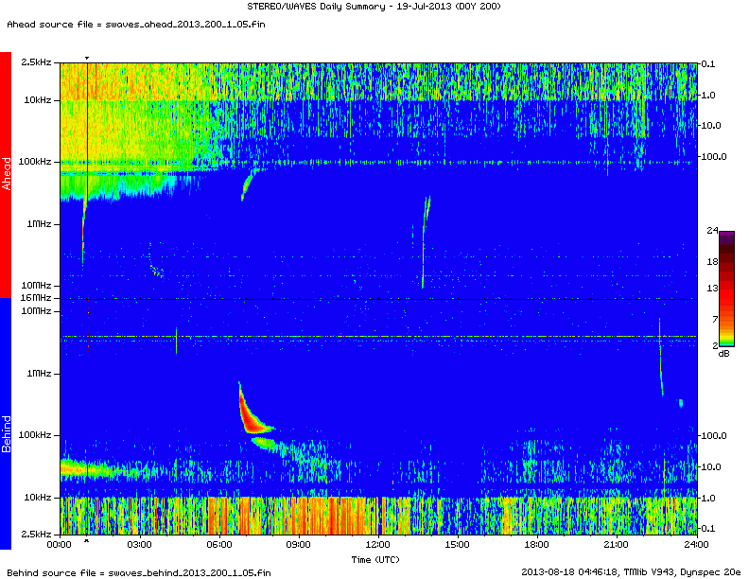Click the red Ahead spacecraft sidebar label
Screen dimensions: 749x579
pyautogui.click(x=6, y=175)
